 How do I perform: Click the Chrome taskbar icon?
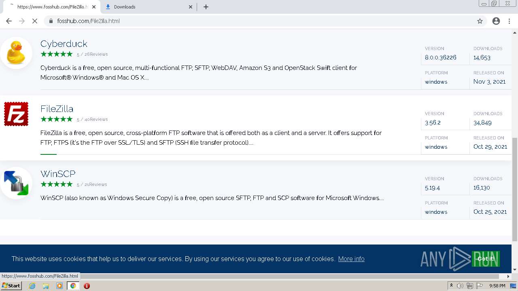[73, 286]
